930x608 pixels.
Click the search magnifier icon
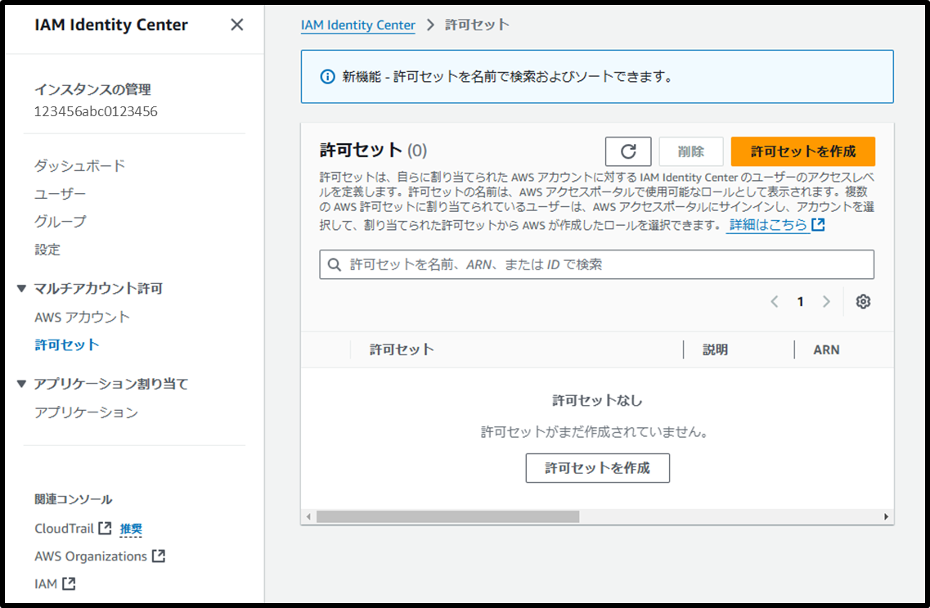pos(335,264)
